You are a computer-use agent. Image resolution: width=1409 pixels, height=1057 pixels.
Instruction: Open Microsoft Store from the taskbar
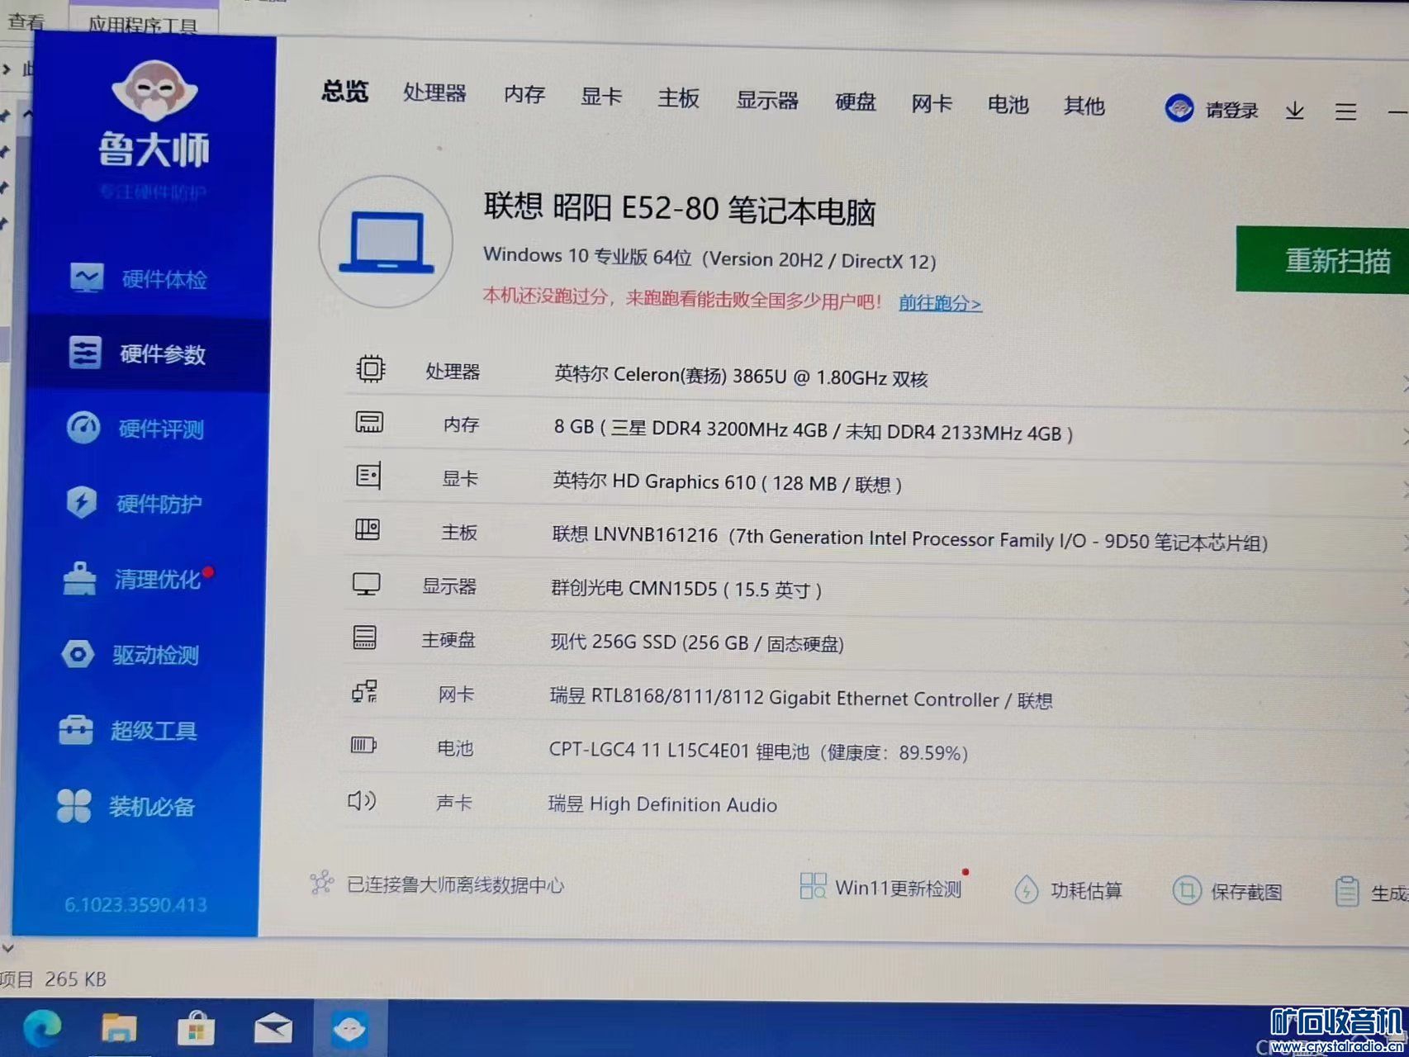point(196,1029)
